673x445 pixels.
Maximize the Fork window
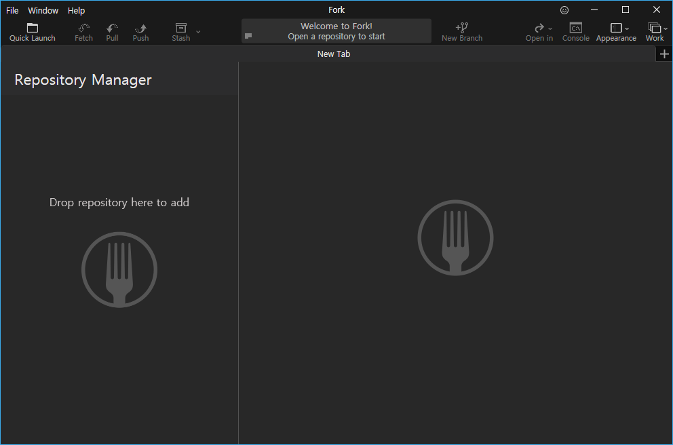tap(626, 10)
